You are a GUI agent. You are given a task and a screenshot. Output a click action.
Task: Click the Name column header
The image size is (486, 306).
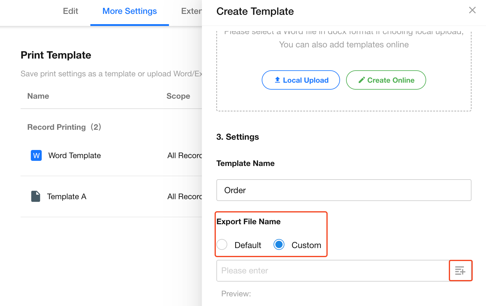pos(38,96)
